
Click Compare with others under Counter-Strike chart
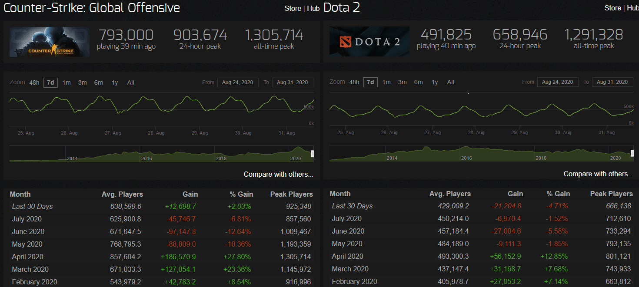278,174
